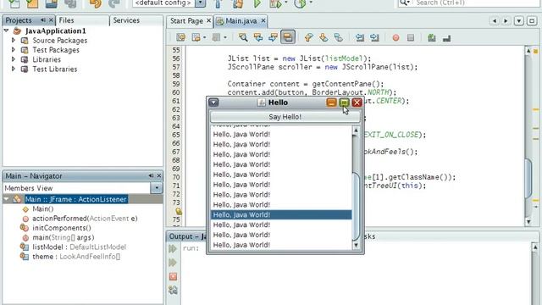
Task: Open the Start Page editor tab
Action: coord(186,21)
